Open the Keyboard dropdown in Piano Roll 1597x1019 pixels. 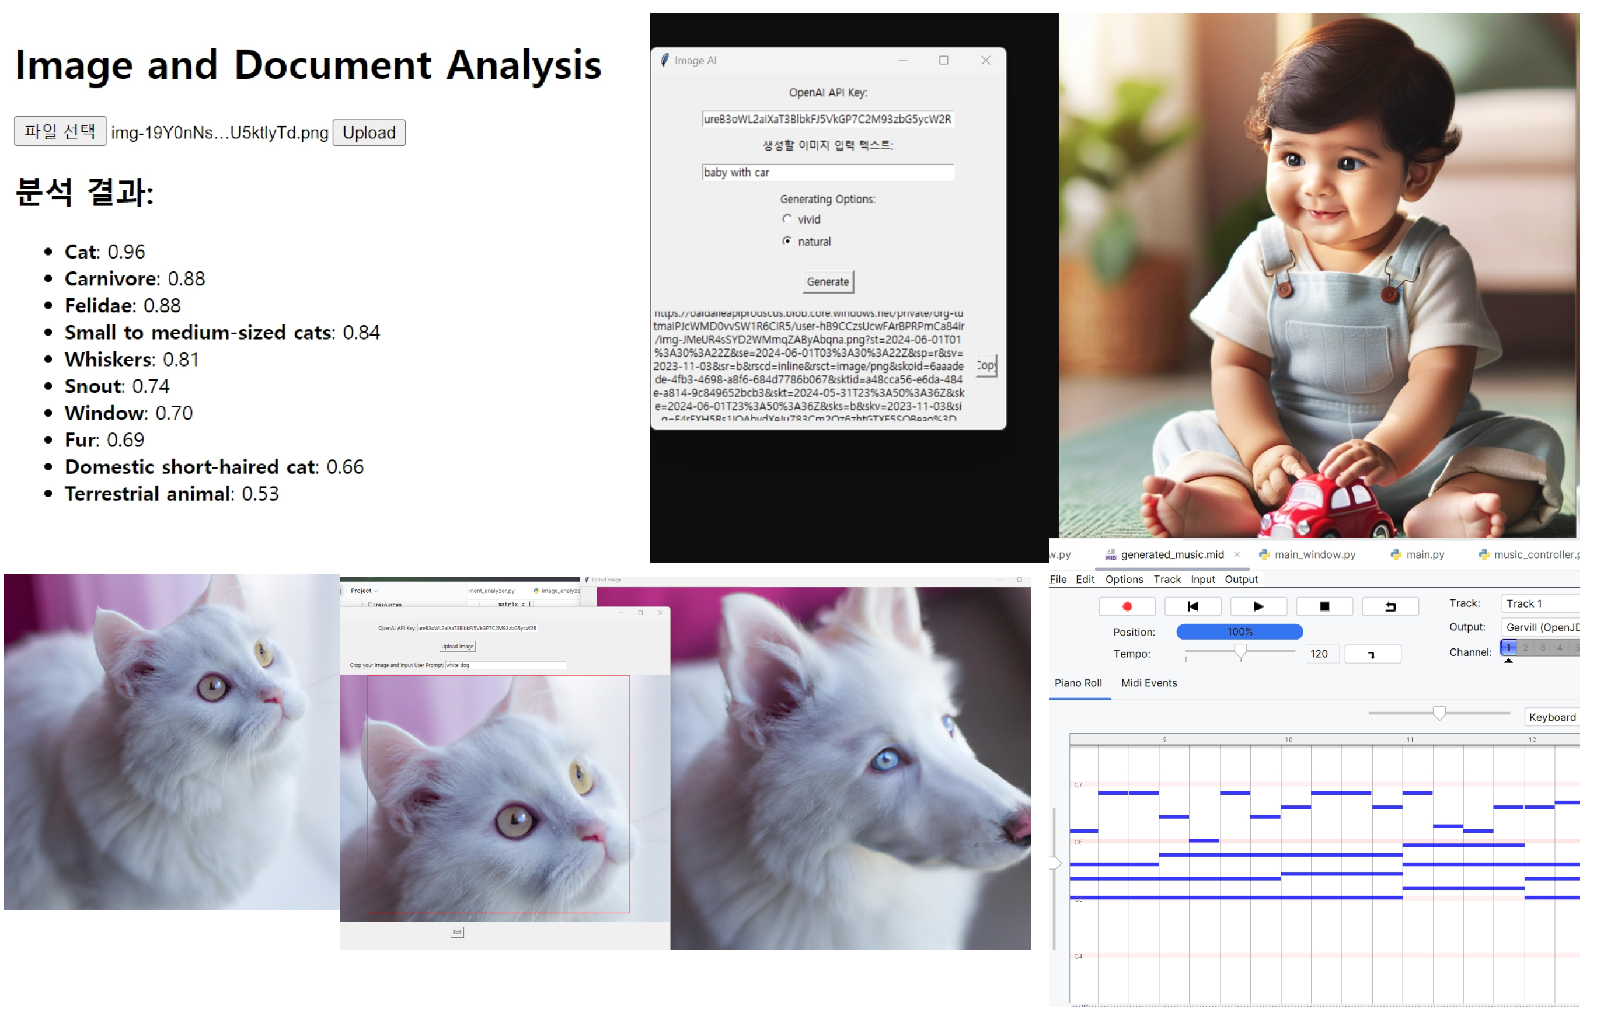1552,717
